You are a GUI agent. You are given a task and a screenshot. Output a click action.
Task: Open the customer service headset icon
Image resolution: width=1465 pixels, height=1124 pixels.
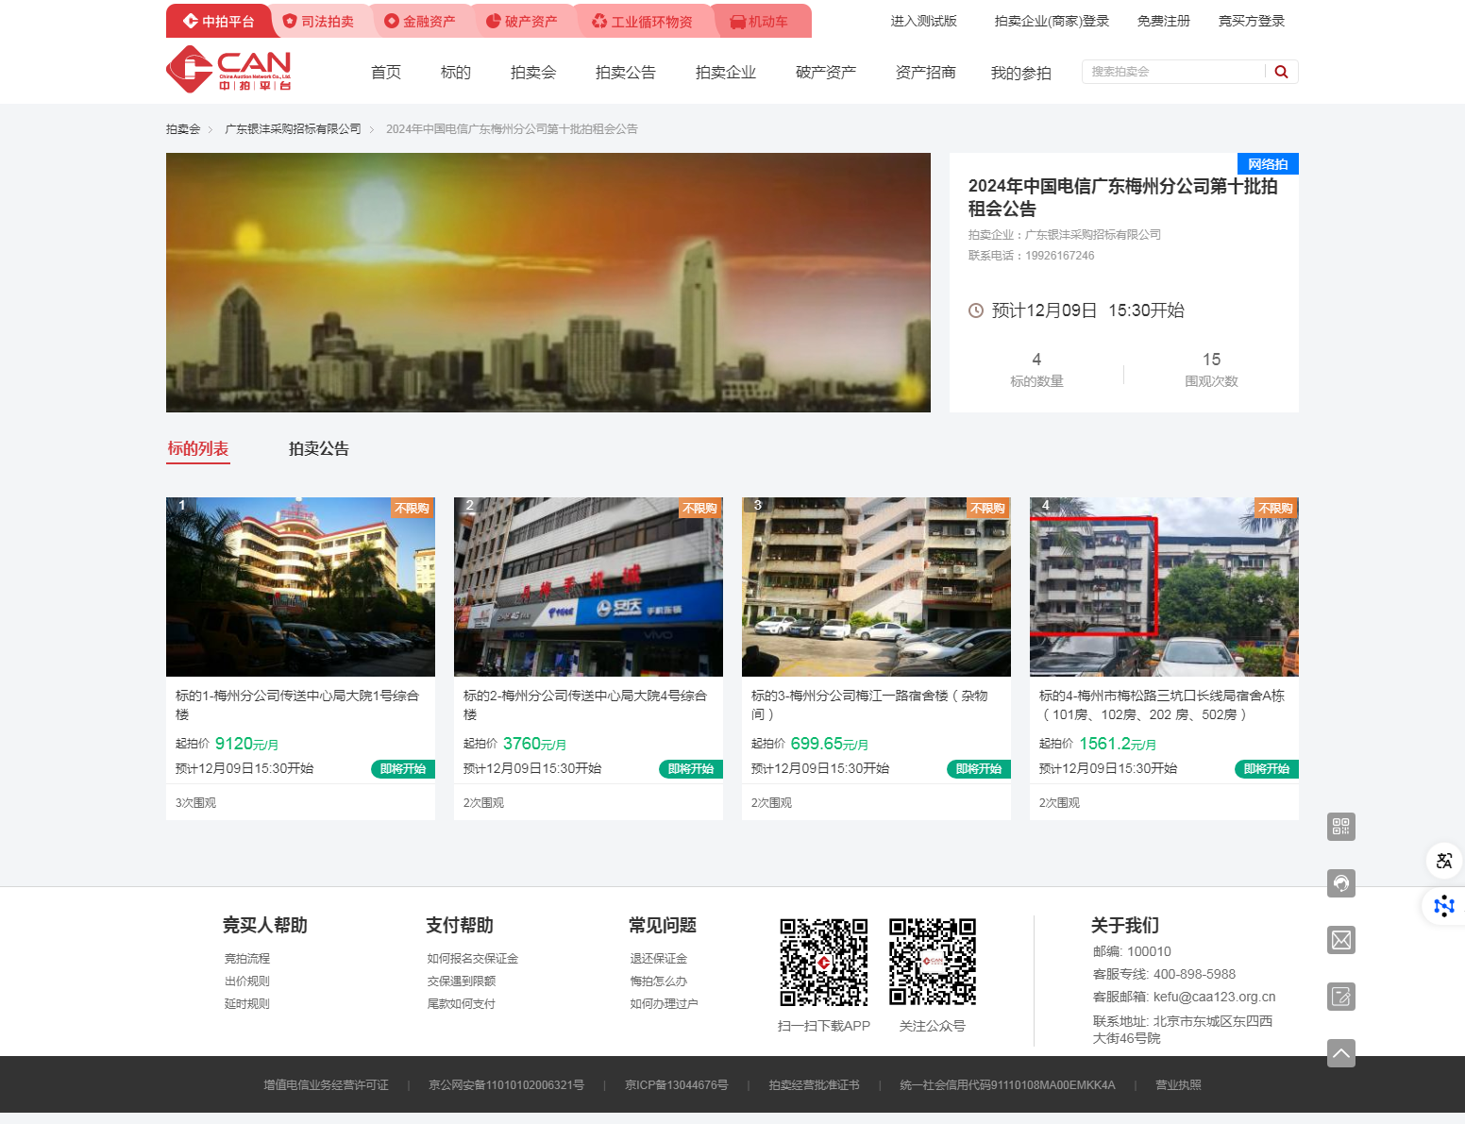point(1341,883)
